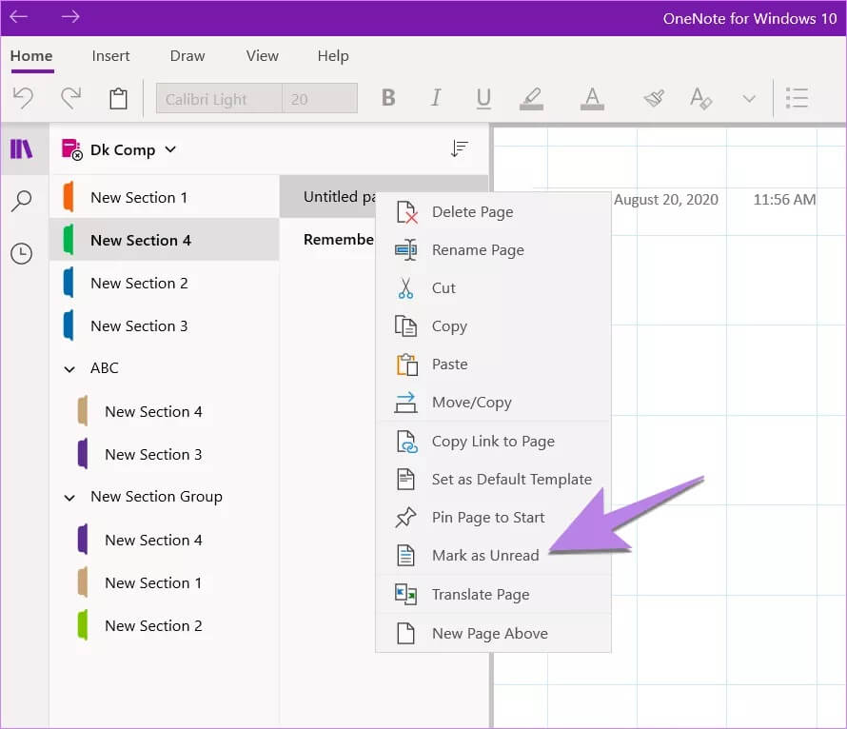The height and width of the screenshot is (729, 847).
Task: Click the Clear Formatting icon
Action: point(700,98)
